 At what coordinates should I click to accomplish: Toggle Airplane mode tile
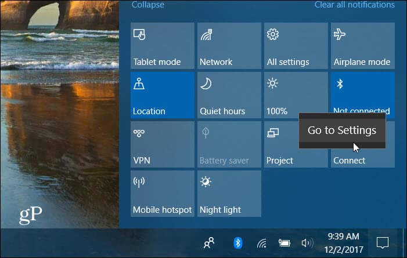(363, 46)
